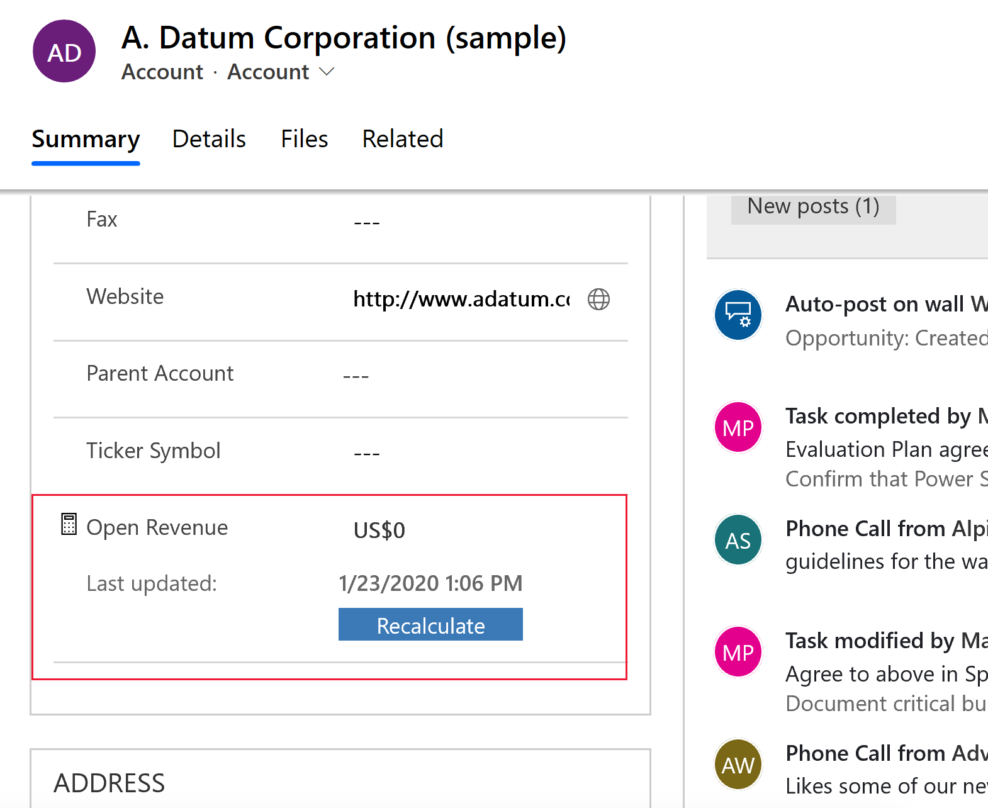This screenshot has width=988, height=808.
Task: Expand the Account form selector chevron
Action: 327,72
